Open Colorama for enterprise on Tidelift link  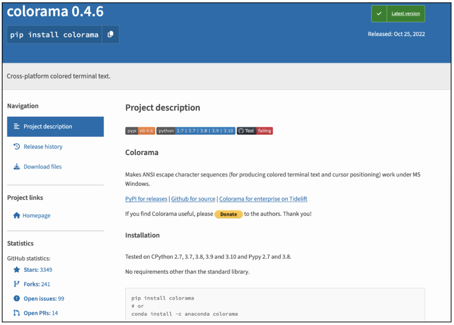(263, 199)
